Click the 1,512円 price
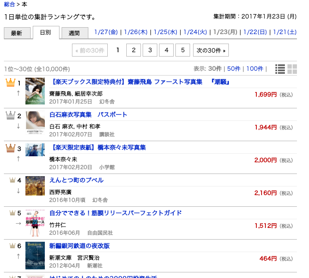309x278 pixels. [265, 226]
